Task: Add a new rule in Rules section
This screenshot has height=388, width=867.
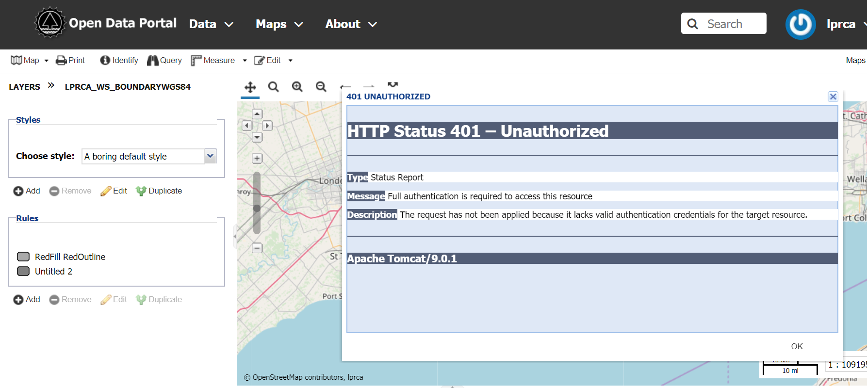Action: [x=27, y=300]
